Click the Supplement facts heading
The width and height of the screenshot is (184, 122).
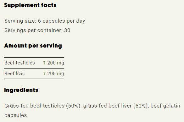[30, 5]
